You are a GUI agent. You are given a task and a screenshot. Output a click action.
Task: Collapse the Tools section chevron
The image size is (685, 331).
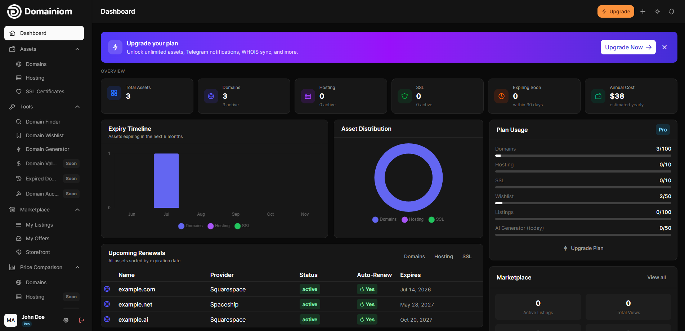77,107
